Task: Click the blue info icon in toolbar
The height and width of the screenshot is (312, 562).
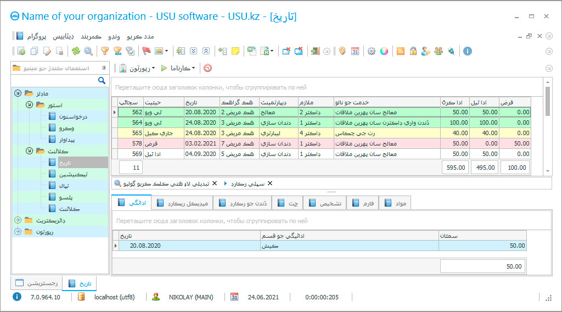Action: 468,51
